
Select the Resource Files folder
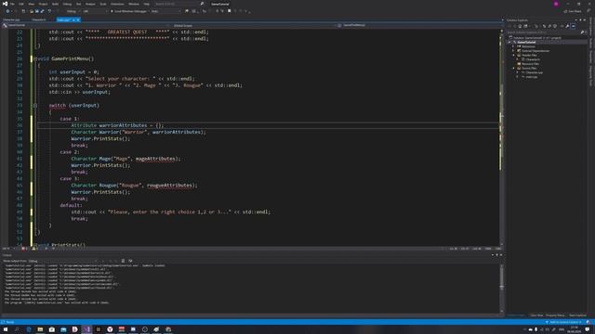(x=530, y=64)
